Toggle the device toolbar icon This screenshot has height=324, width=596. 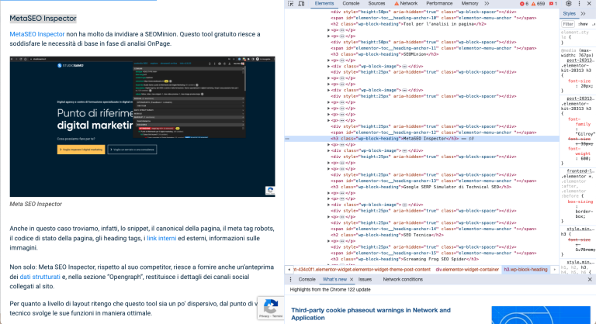[x=302, y=4]
